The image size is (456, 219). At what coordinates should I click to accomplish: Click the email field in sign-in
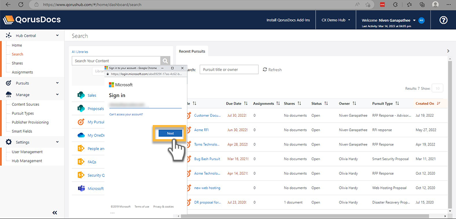[x=145, y=104]
